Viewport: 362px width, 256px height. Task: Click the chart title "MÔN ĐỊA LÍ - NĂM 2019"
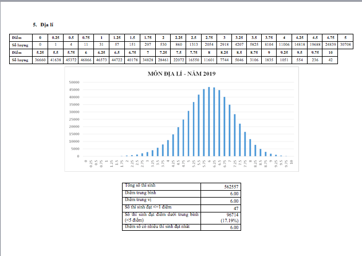click(182, 74)
